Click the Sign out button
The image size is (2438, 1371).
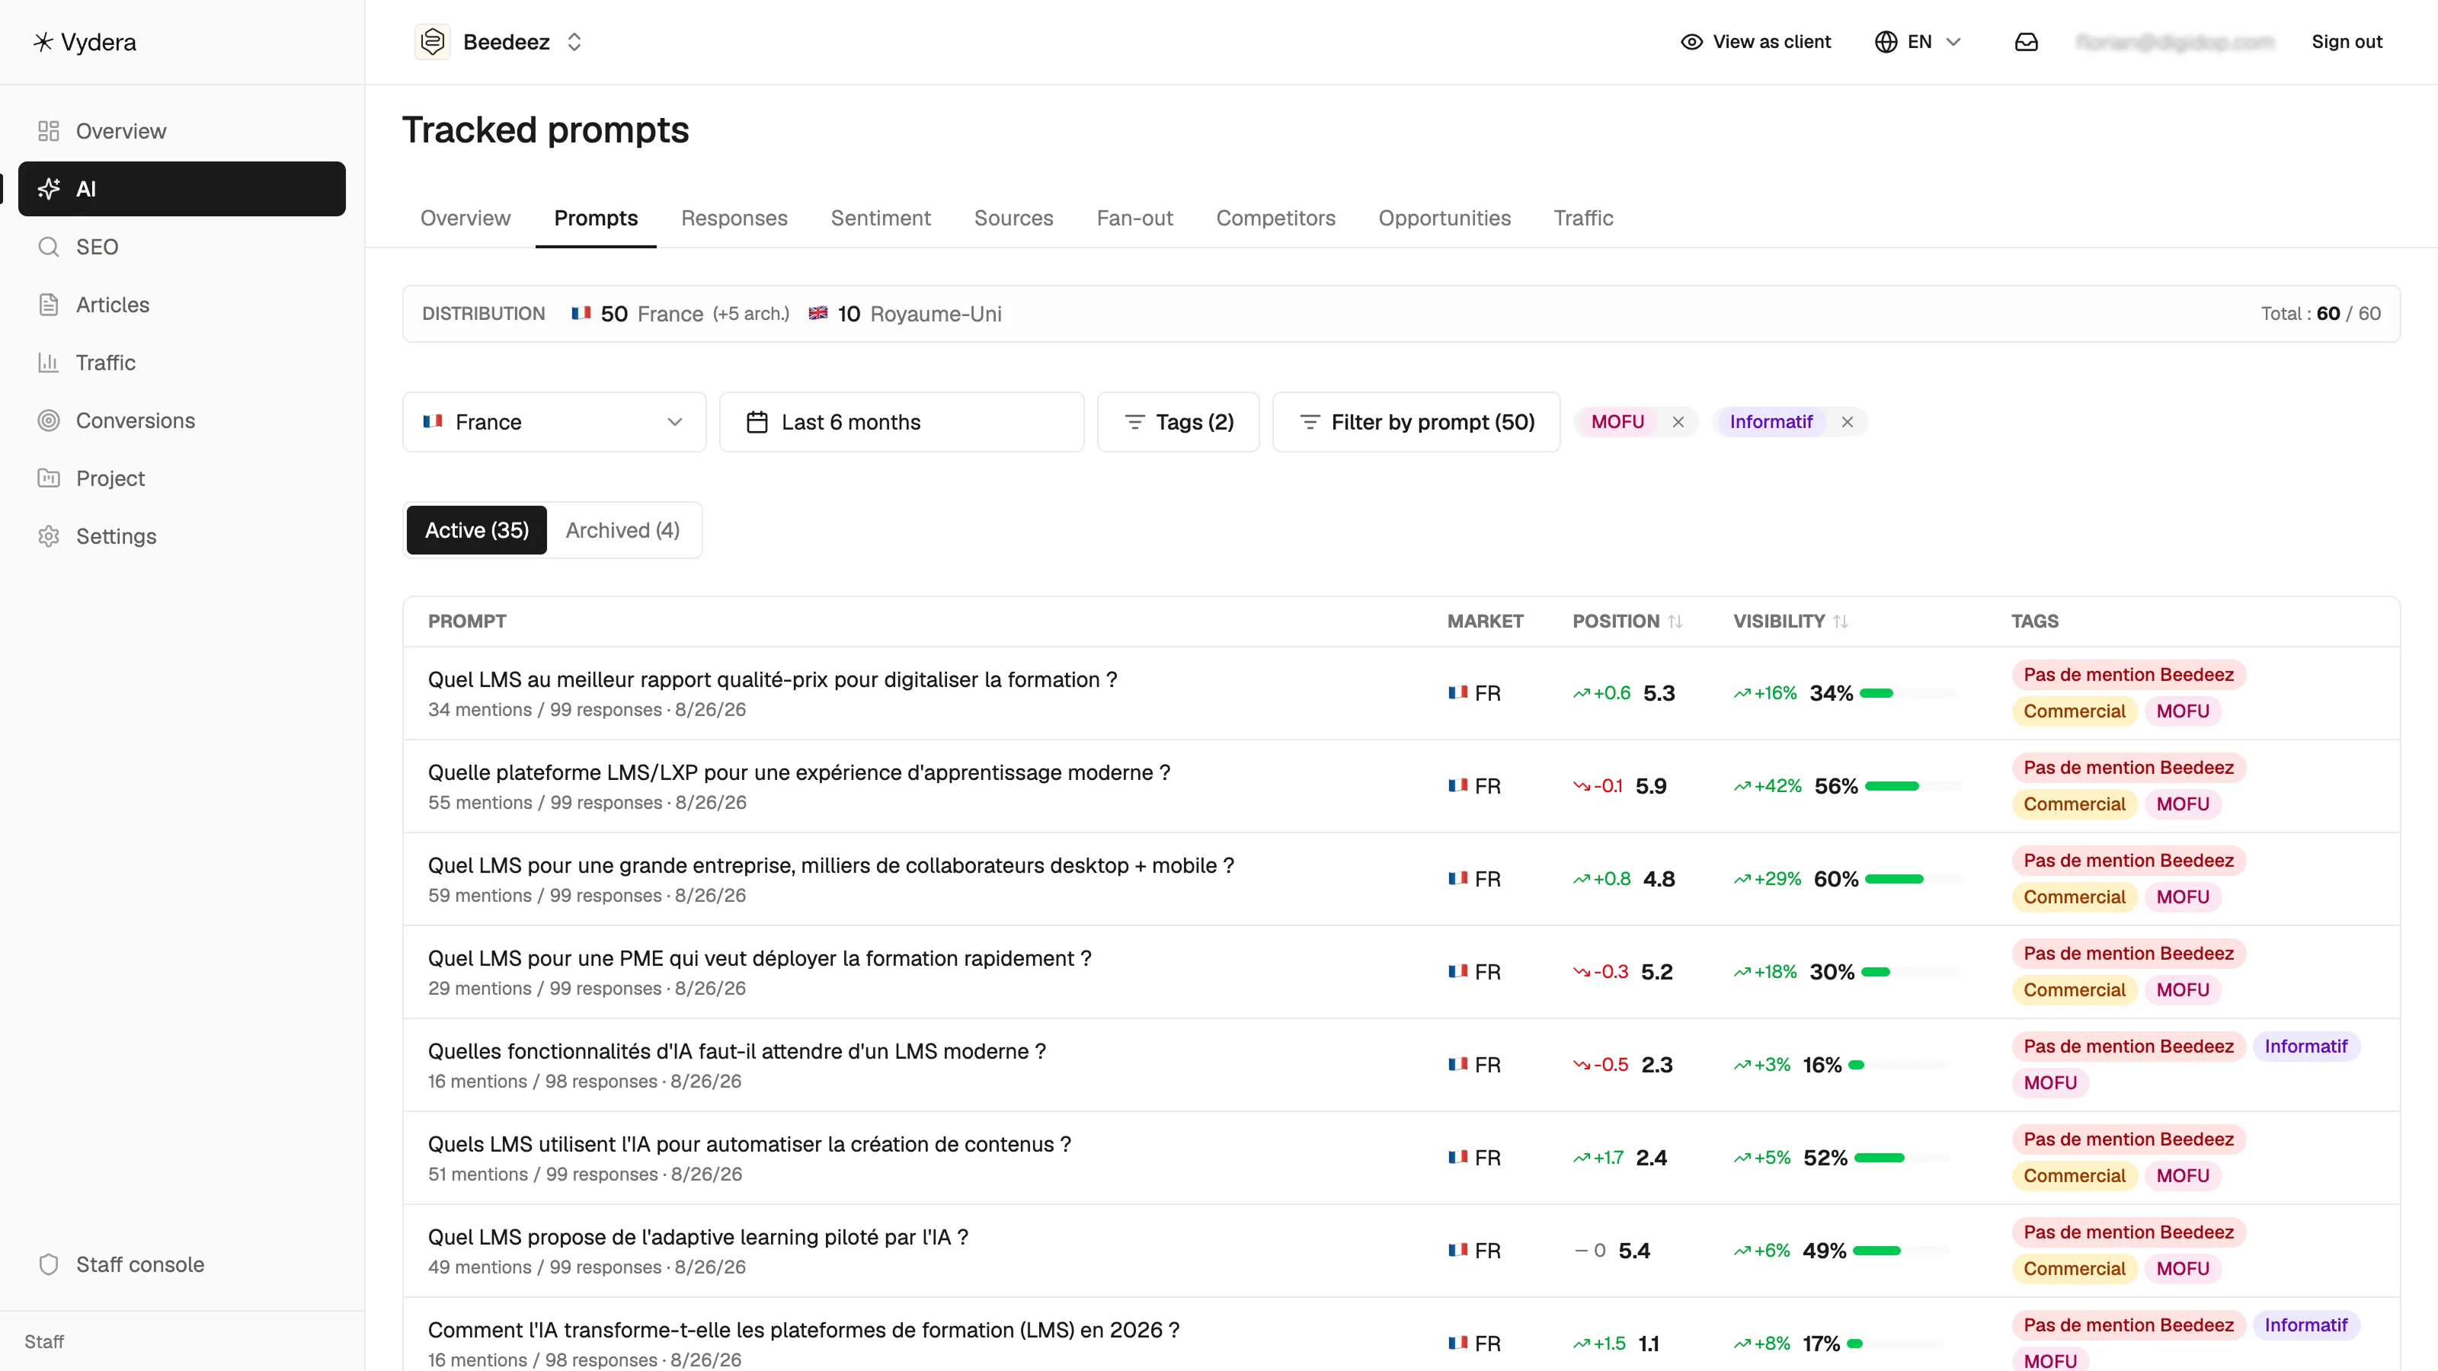tap(2347, 42)
